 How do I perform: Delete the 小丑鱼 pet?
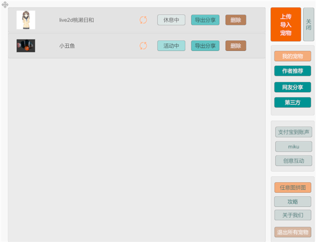pyautogui.click(x=235, y=46)
